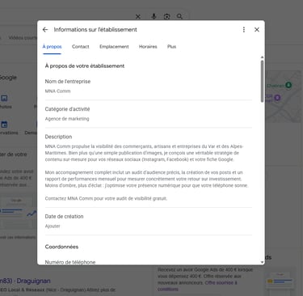Click the Google Ads illustration thumbnail bottom right
Viewport: 303px width, 296px height.
280,281
